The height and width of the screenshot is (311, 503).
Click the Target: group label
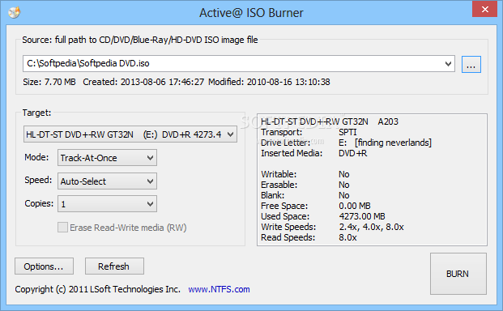coord(36,113)
